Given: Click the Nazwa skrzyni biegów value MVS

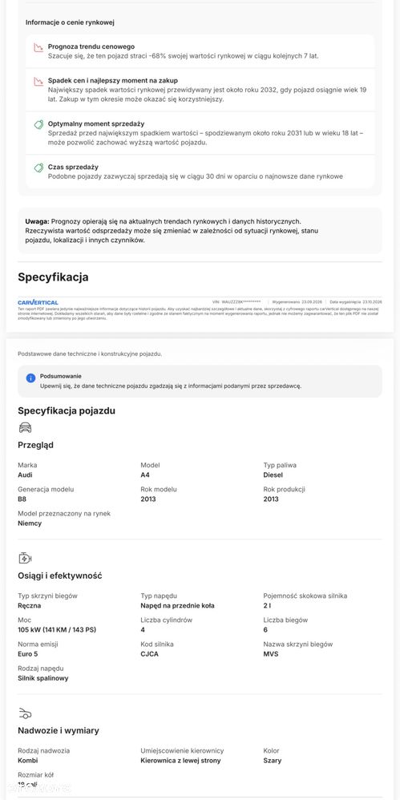Looking at the screenshot, I should (271, 654).
